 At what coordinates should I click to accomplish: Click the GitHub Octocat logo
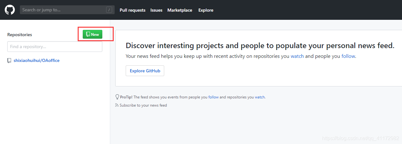[x=10, y=10]
